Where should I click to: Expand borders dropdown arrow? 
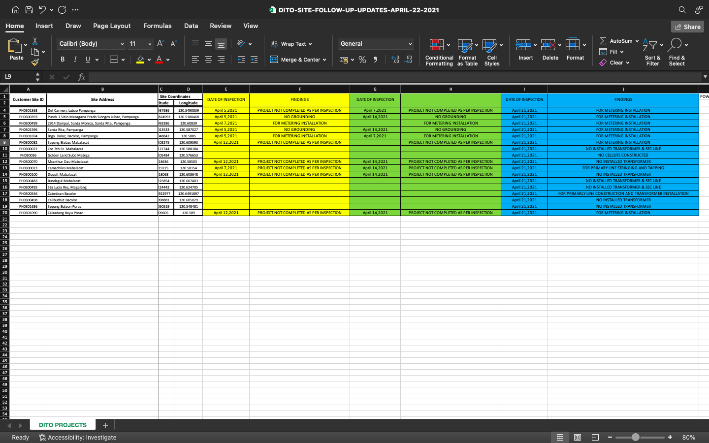pos(123,60)
